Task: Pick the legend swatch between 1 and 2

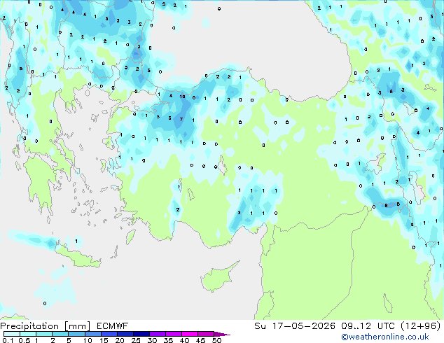Action: coord(44,334)
